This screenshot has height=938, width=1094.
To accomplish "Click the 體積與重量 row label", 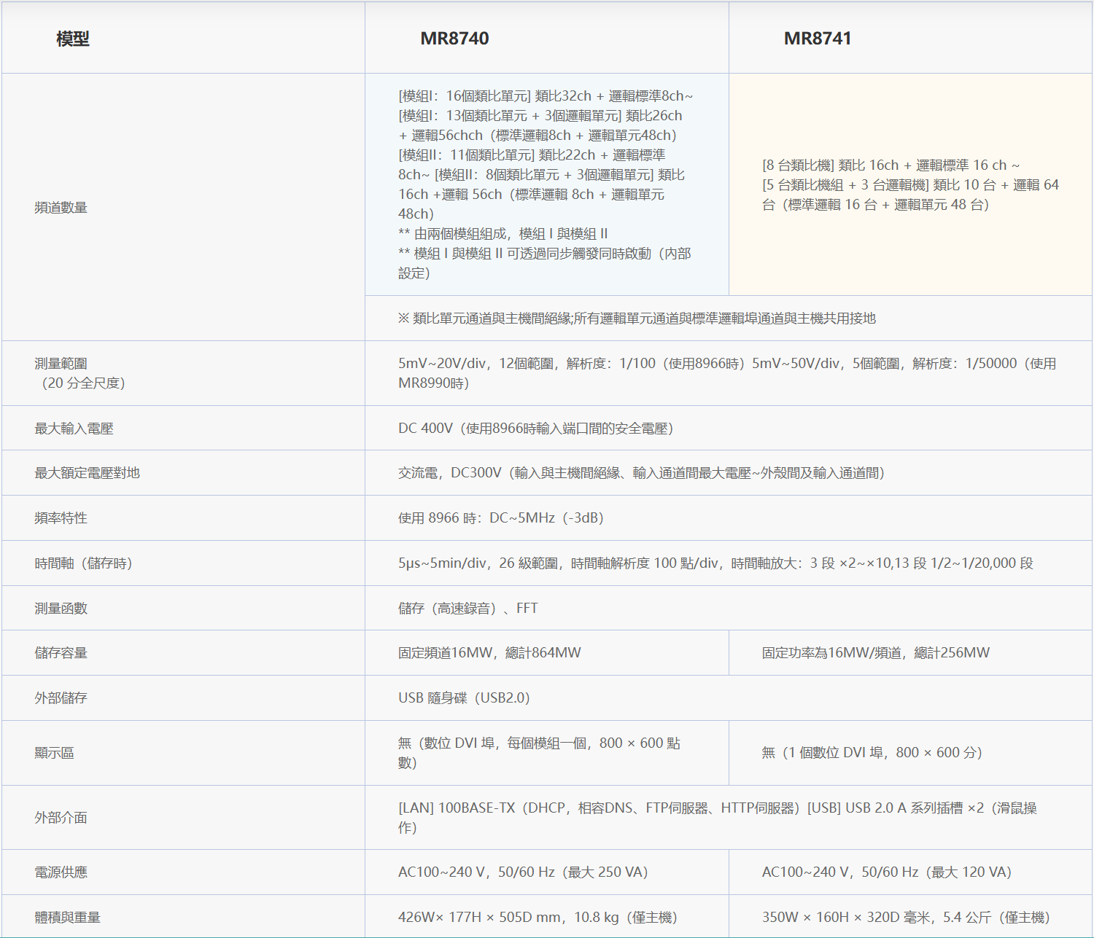I will pos(68,918).
